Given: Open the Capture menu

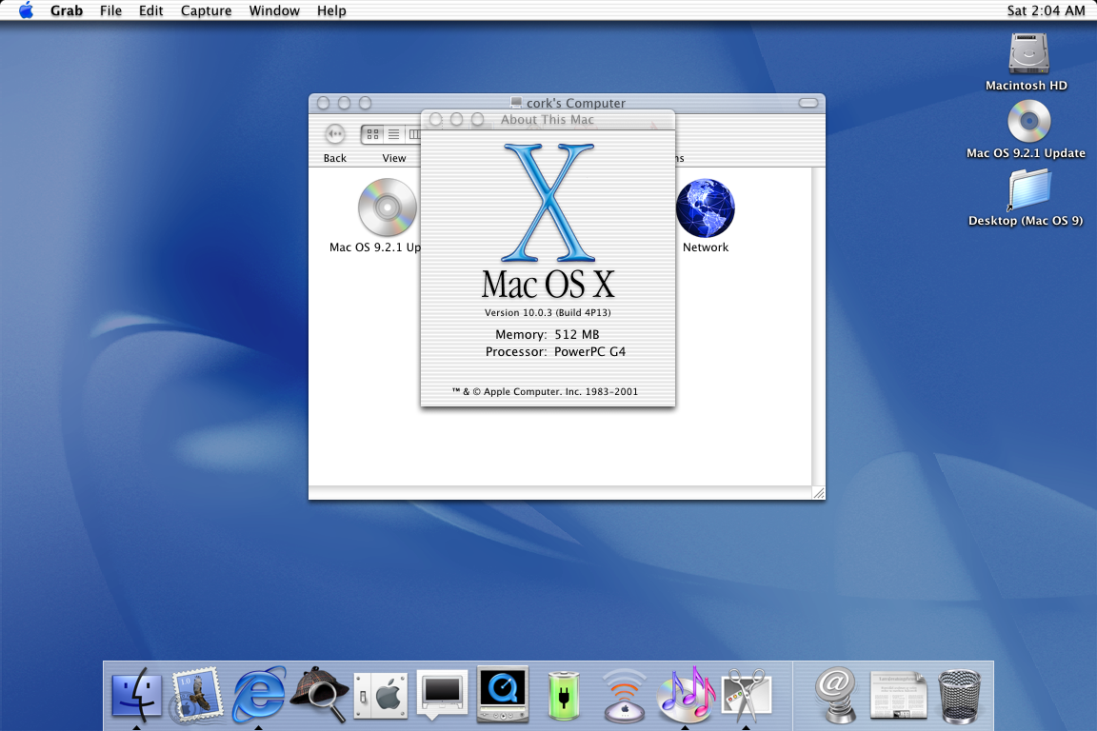Looking at the screenshot, I should click(206, 10).
